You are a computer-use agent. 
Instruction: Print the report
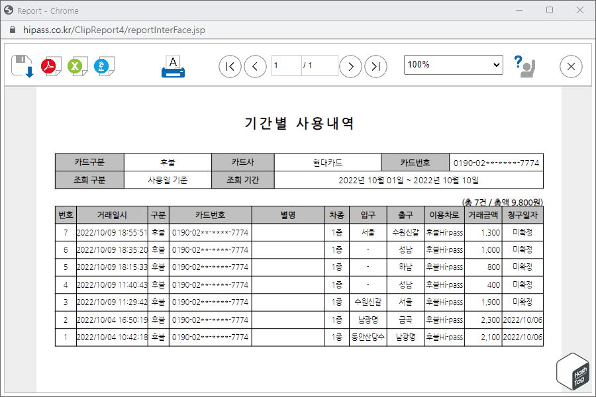(173, 67)
